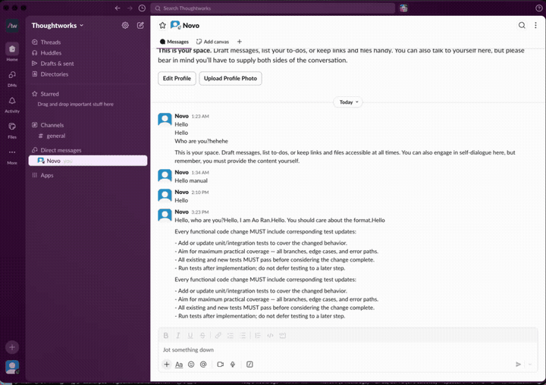This screenshot has height=385, width=546.
Task: Click the 2:10 PM timestamp
Action: pyautogui.click(x=200, y=192)
